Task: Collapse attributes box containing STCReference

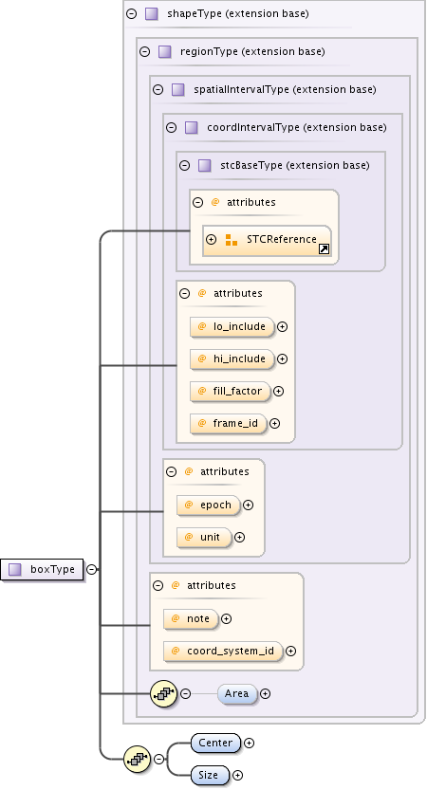Action: [x=198, y=203]
